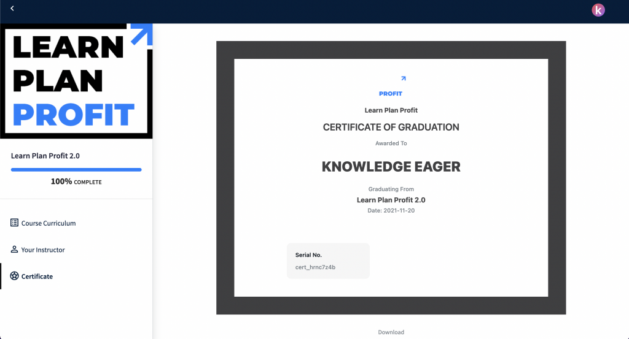Click 'Learn Plan Profit 2.0' on the certificate

391,200
